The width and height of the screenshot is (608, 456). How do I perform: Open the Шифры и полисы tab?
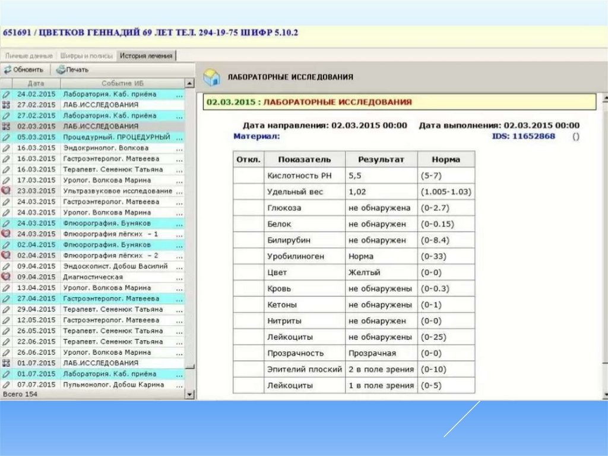coord(87,56)
